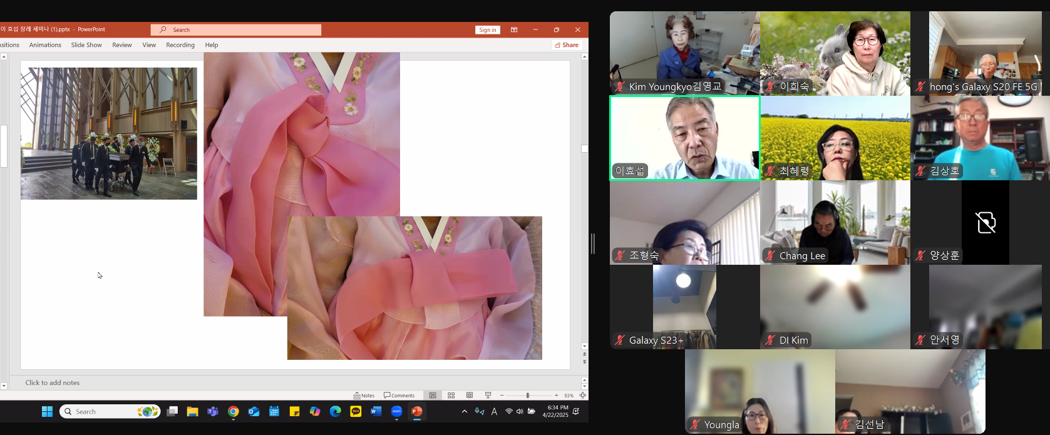
Task: Switch to Normal view in status bar
Action: (433, 396)
